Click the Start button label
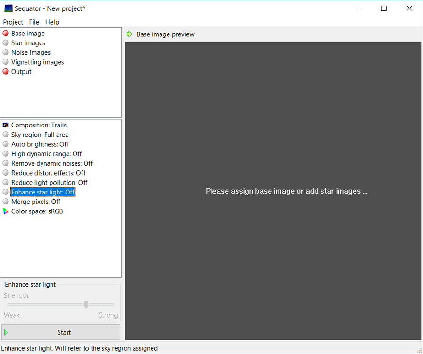This screenshot has height=354, width=423. [x=64, y=332]
